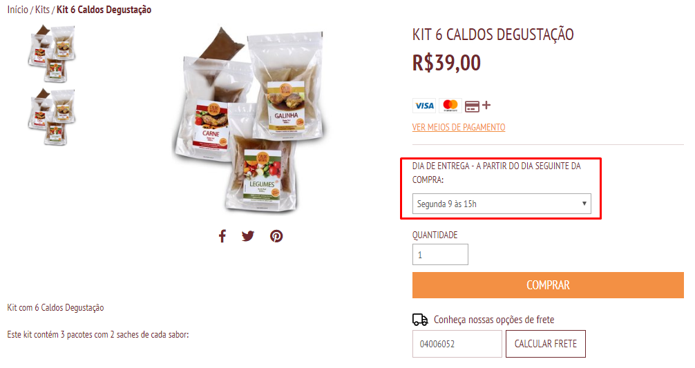
Task: Open Kits breadcrumb link
Action: click(x=43, y=10)
